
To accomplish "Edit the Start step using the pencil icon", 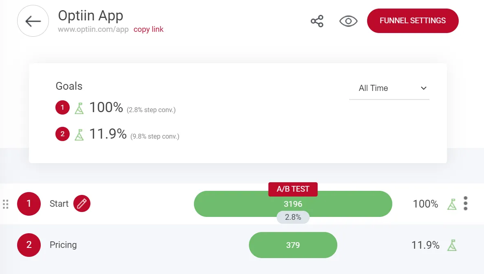I will click(81, 203).
